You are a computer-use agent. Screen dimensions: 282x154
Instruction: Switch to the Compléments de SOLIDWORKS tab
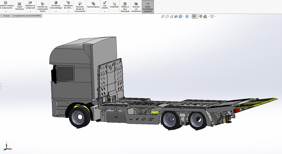(27, 16)
